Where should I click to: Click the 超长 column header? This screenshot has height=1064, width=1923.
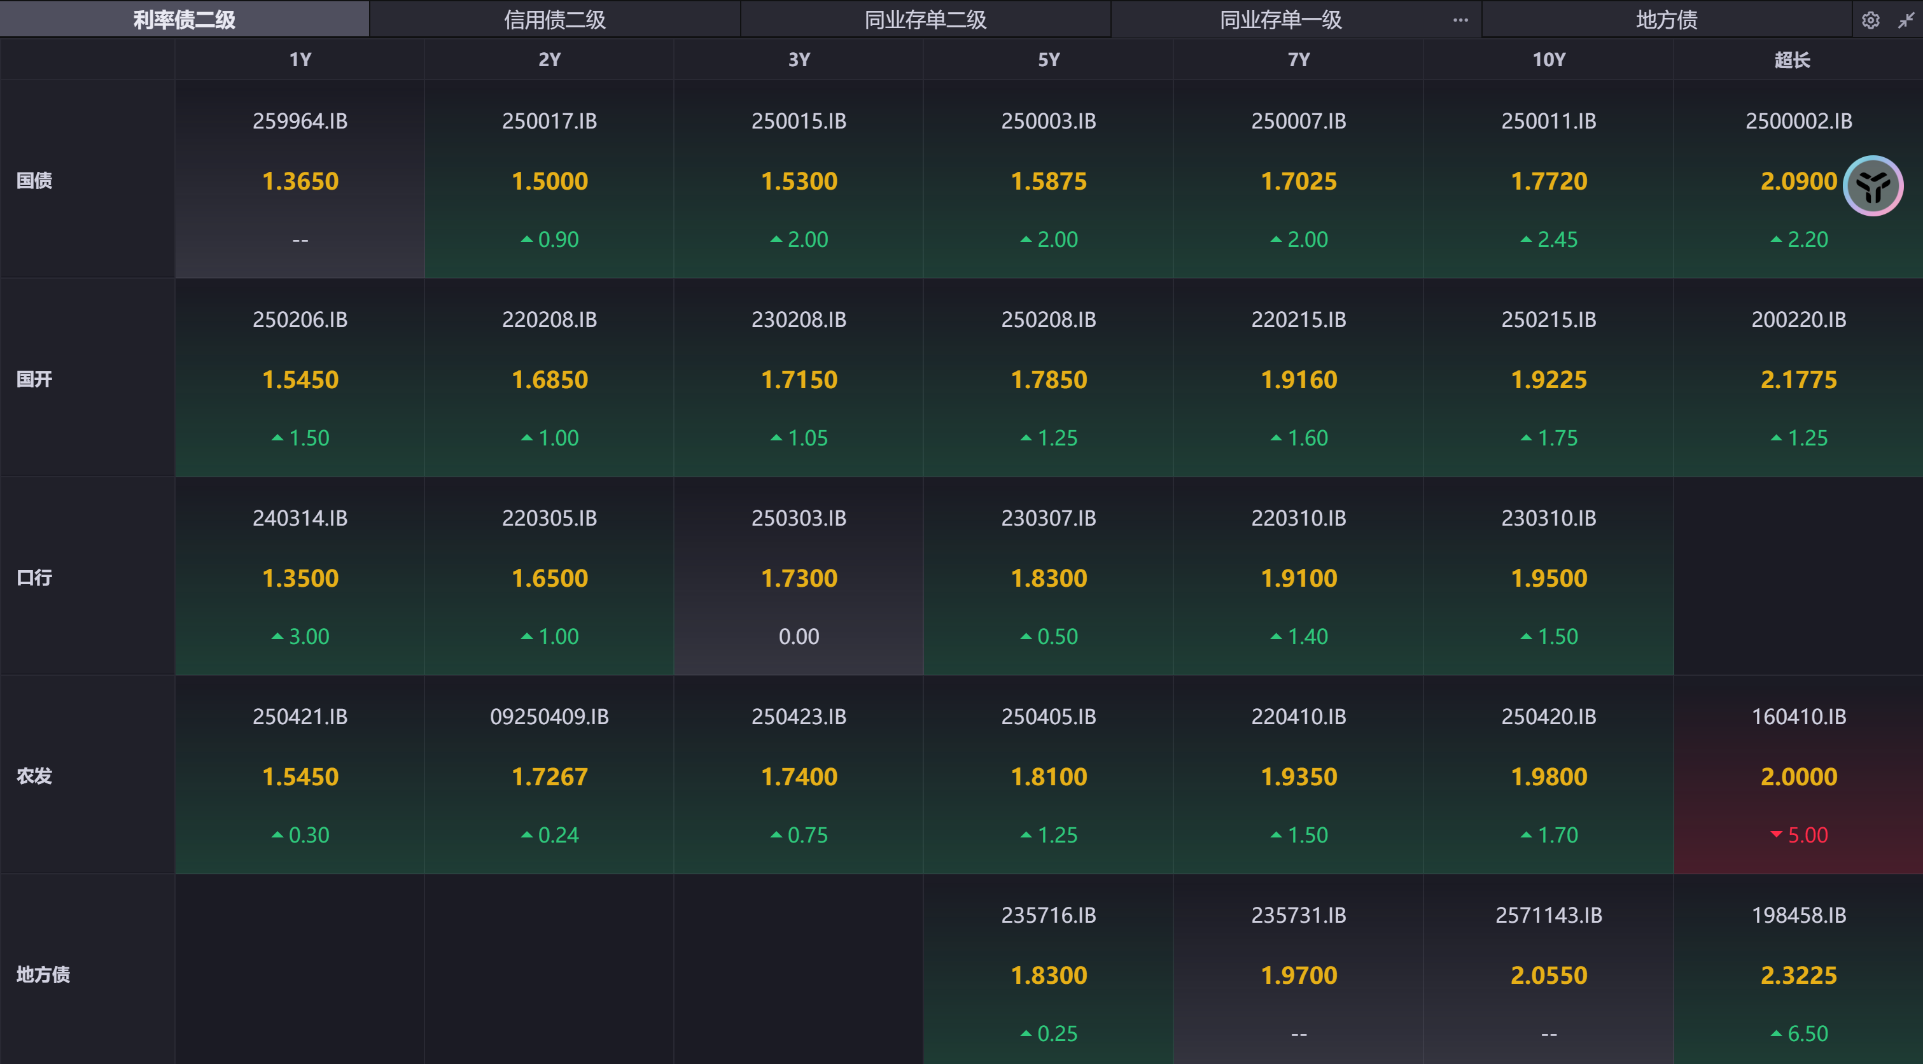click(1792, 60)
